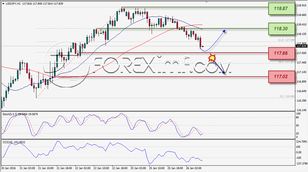Click the Stochastic scale value 80

(x=298, y=117)
